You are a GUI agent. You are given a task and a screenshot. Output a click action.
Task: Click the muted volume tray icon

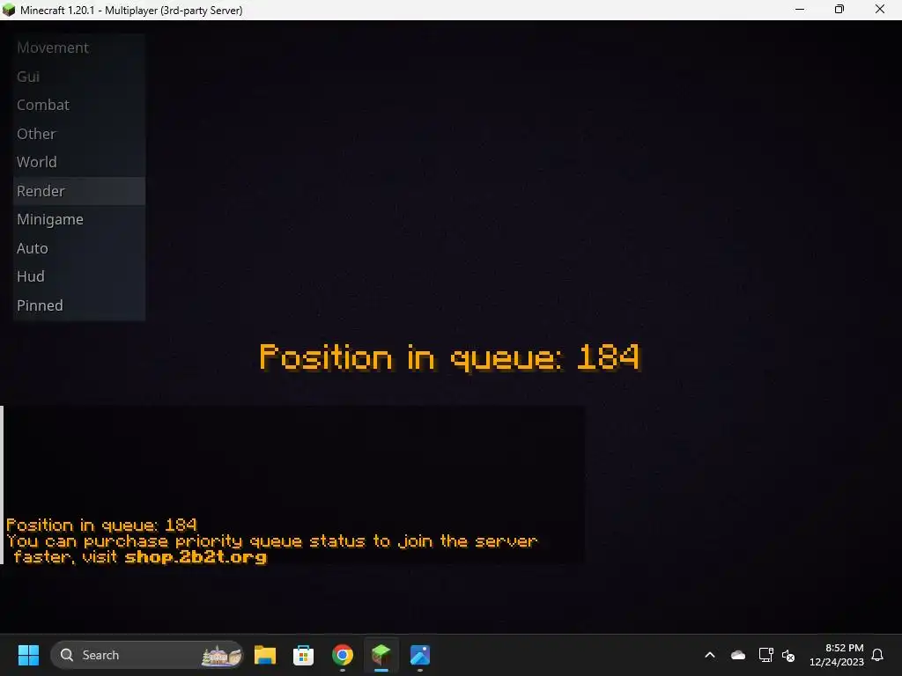[x=788, y=655]
